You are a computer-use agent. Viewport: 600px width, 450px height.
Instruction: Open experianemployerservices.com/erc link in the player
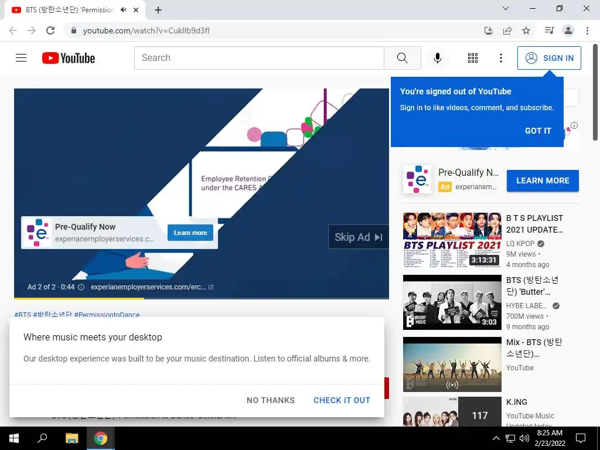[152, 287]
